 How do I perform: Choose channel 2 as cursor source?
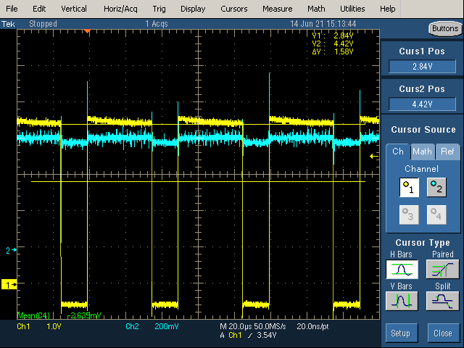(436, 187)
